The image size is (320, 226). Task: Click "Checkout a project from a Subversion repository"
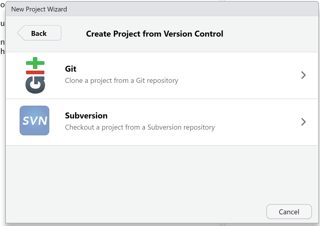coord(140,127)
